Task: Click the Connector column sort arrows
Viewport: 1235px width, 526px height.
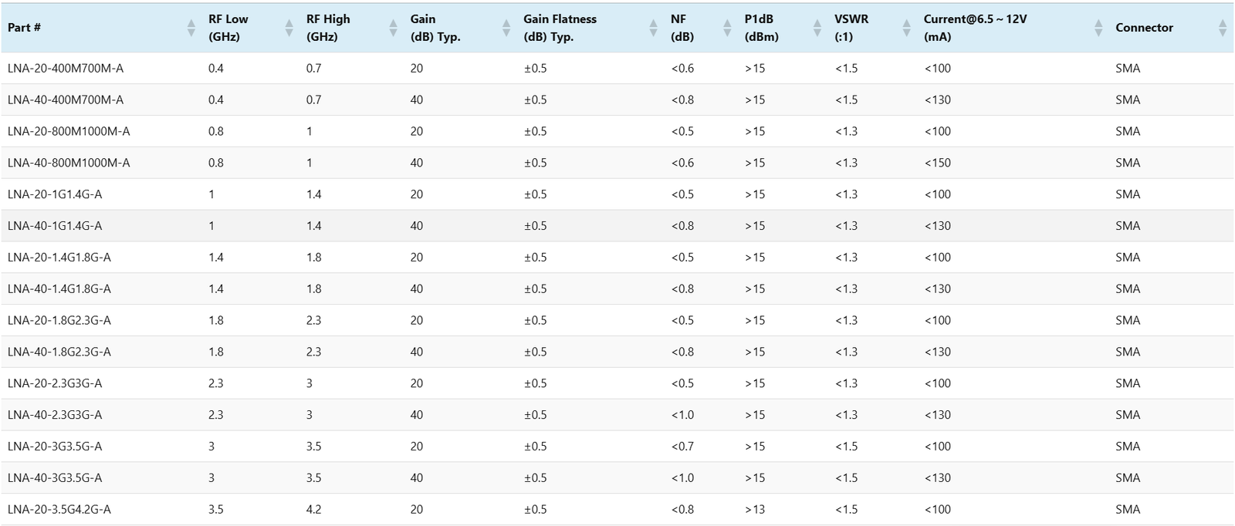Action: (1223, 28)
